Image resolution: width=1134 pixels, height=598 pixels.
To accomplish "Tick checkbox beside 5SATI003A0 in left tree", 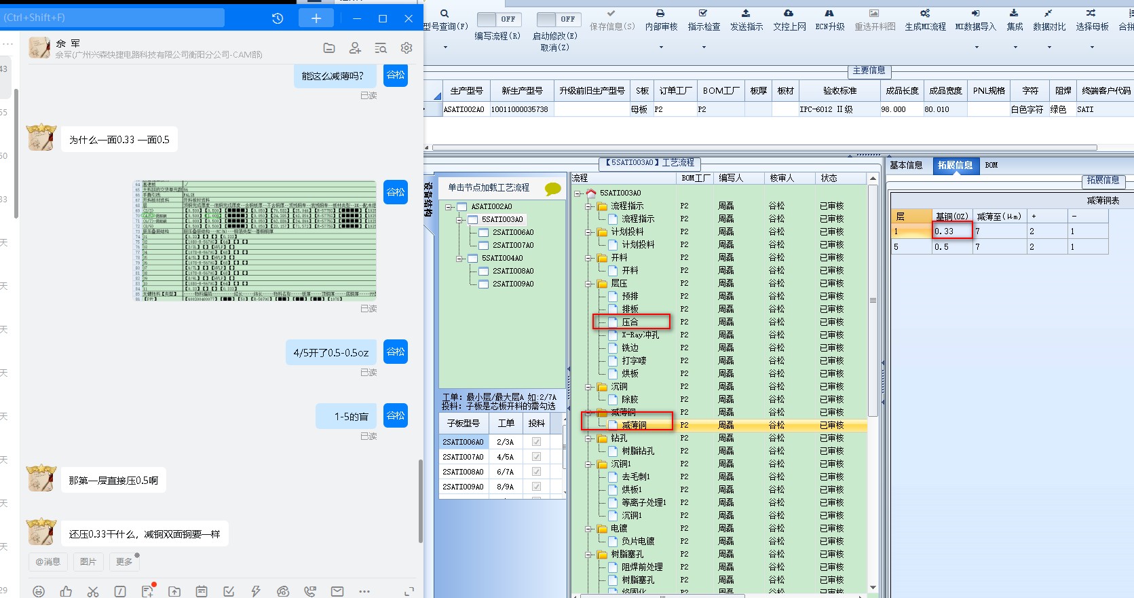I will (x=472, y=220).
